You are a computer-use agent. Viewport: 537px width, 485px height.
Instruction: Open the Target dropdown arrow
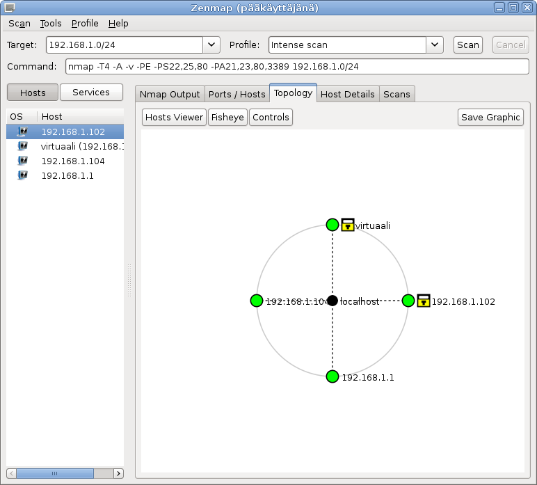(211, 45)
